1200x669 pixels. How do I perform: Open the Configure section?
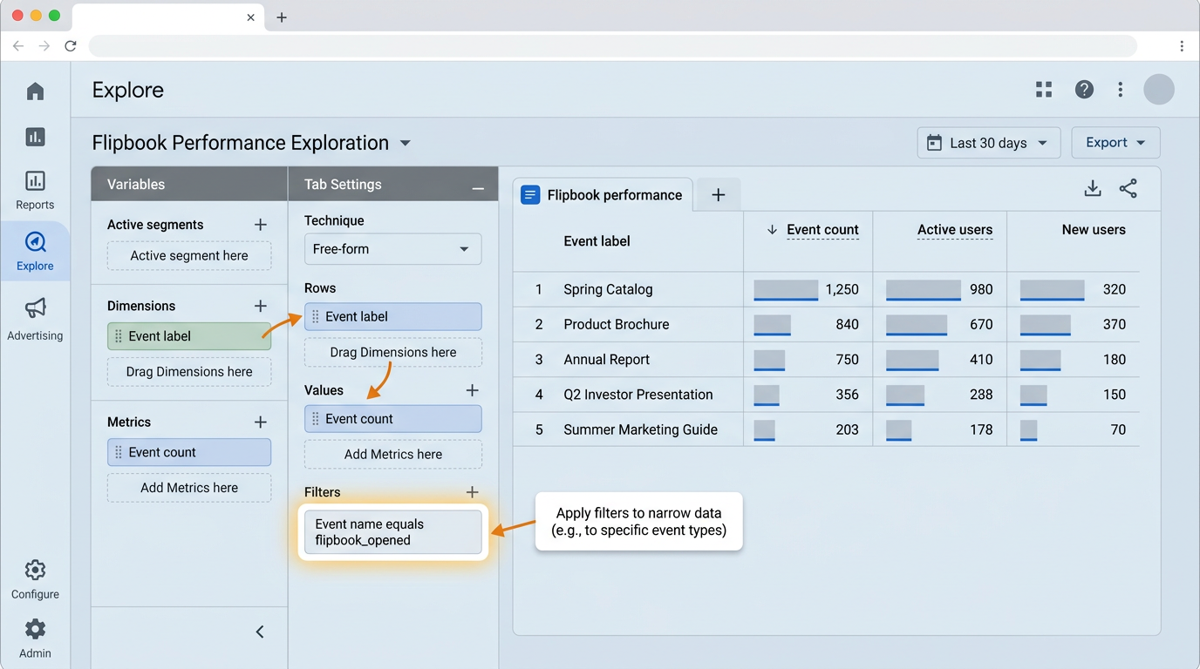35,579
